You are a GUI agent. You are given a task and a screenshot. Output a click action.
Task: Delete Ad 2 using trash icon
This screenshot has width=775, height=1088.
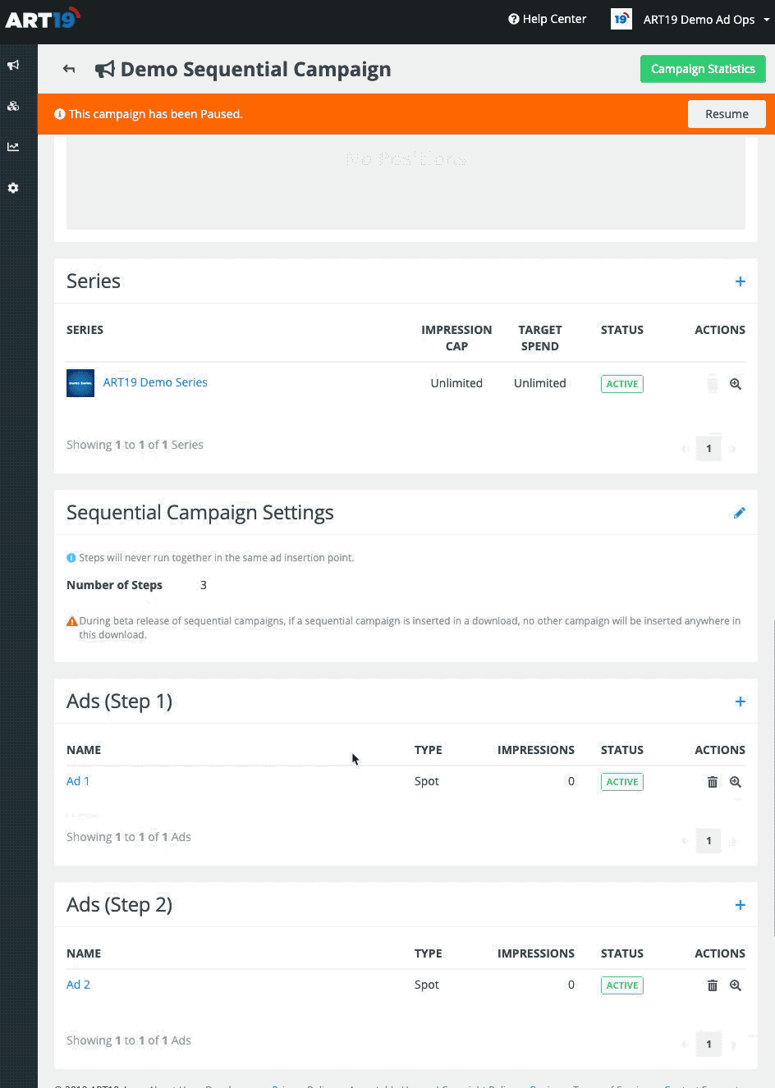pos(712,985)
